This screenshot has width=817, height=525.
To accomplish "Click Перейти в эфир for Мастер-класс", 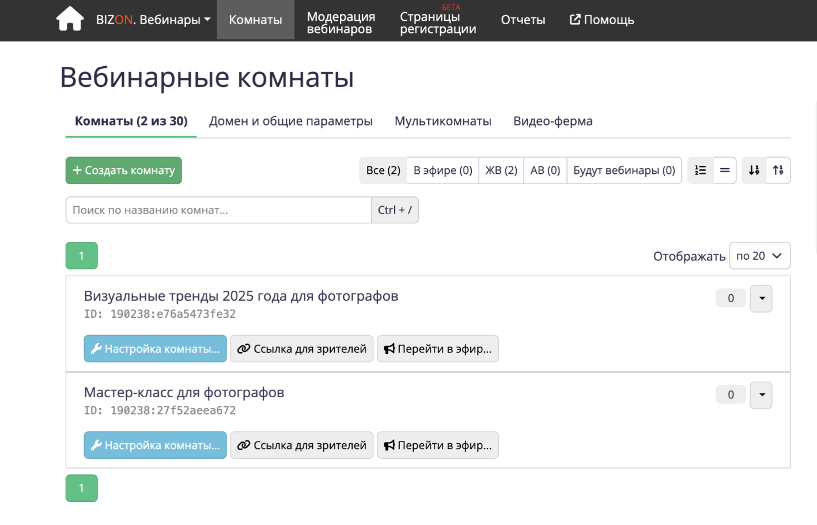I will click(438, 445).
